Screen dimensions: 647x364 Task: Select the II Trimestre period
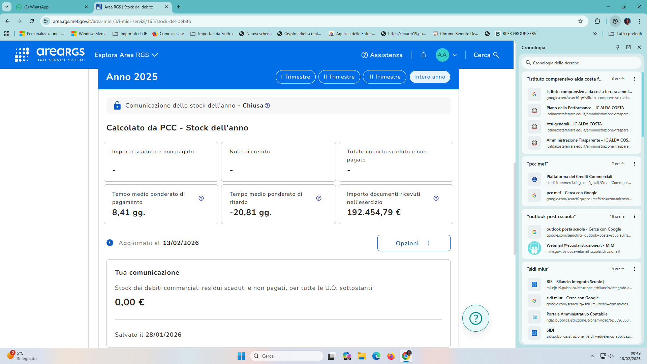tap(339, 77)
